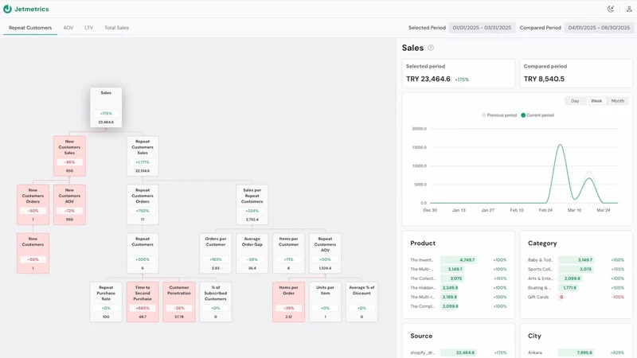
Task: Select the Average Order Gap node
Action: coord(252,253)
